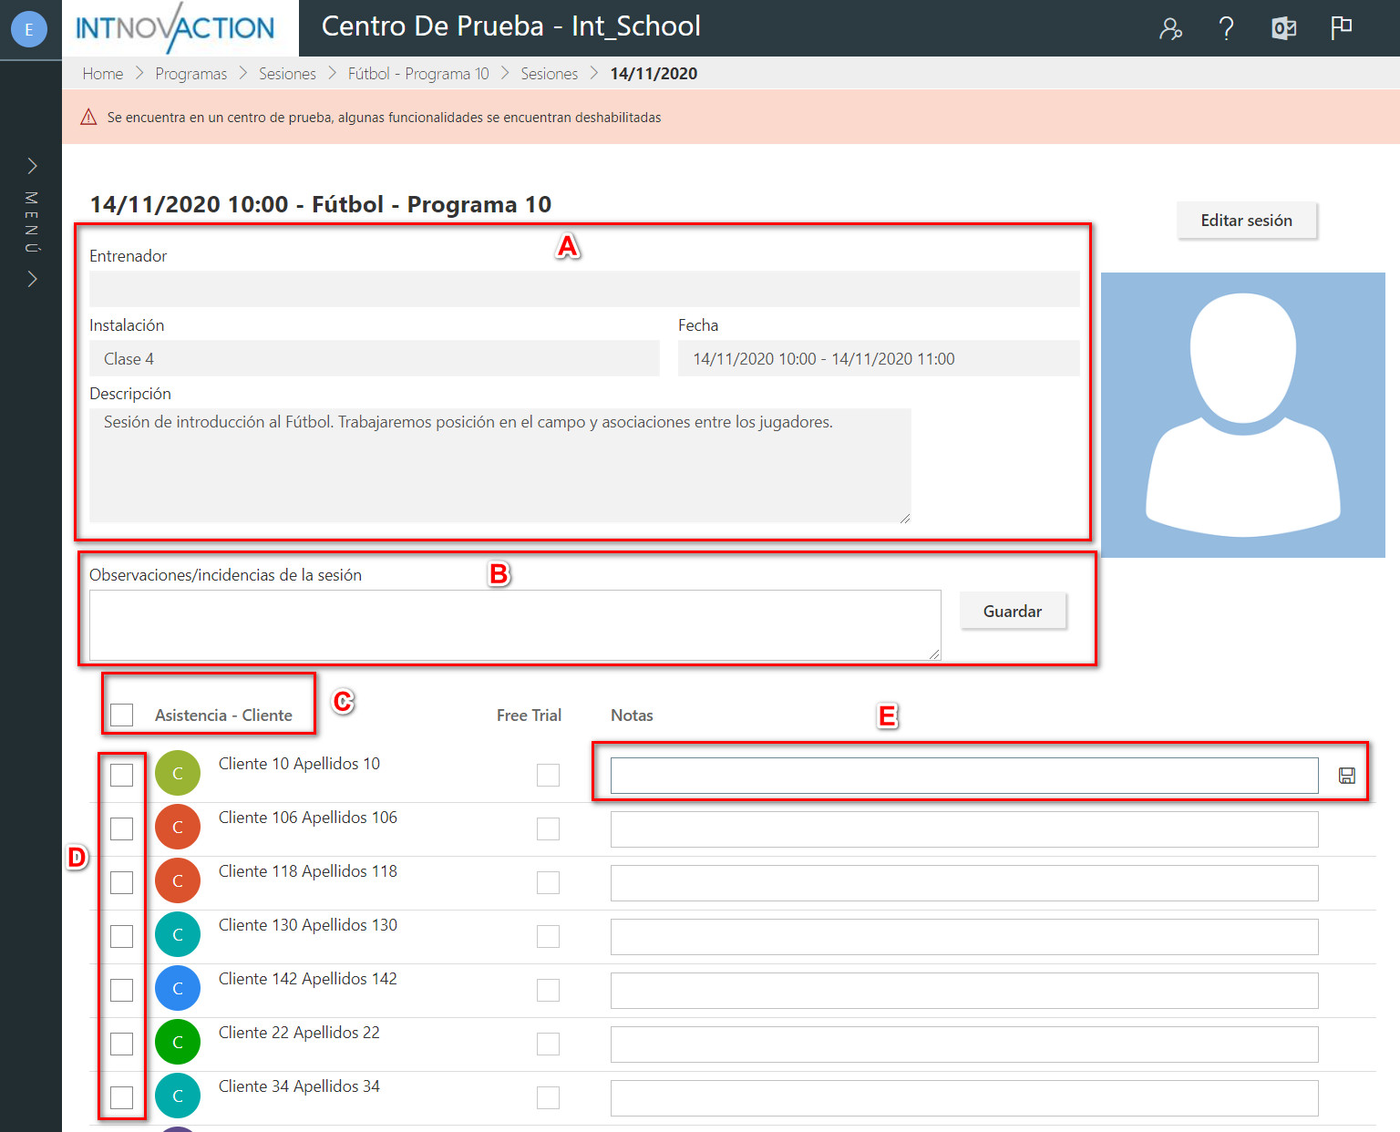The height and width of the screenshot is (1132, 1400).
Task: Click the flag icon in header
Action: 1341,28
